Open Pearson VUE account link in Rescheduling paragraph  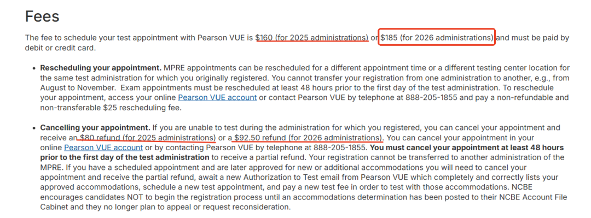[x=217, y=97]
